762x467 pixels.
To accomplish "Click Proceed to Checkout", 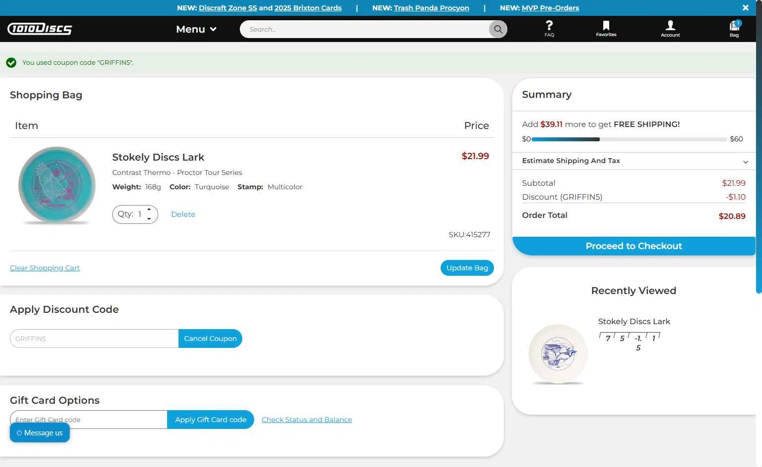I will pyautogui.click(x=634, y=246).
